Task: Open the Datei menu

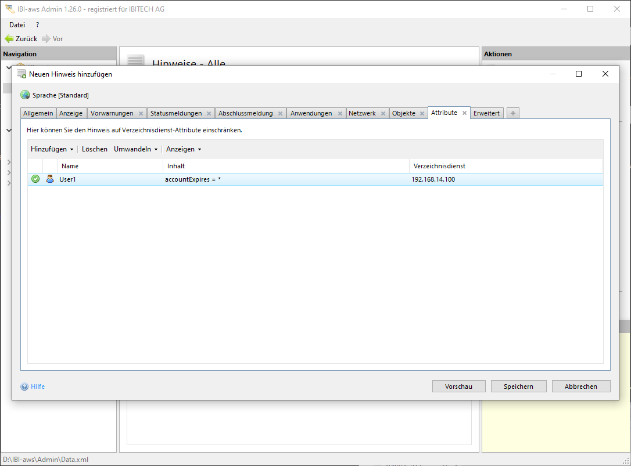Action: (17, 25)
